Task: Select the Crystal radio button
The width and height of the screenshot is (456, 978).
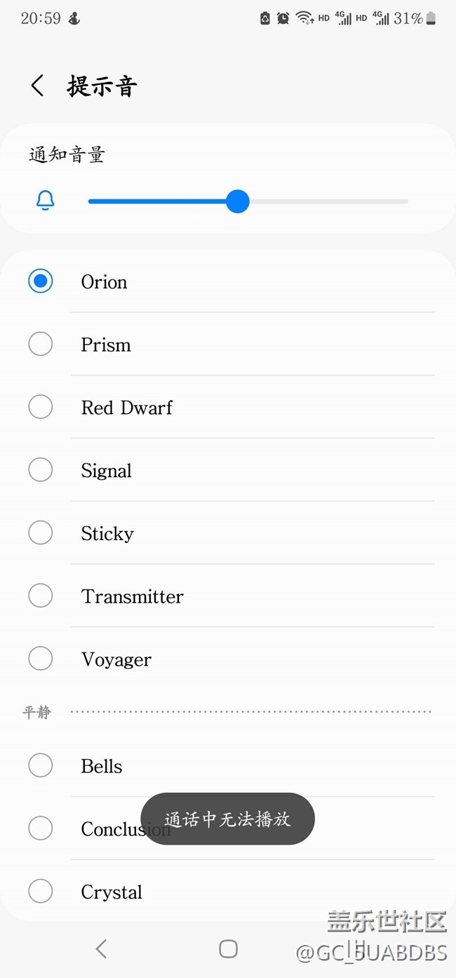Action: pos(41,892)
